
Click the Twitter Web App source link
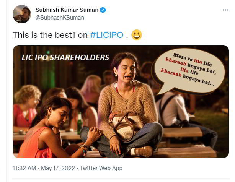click(101, 168)
